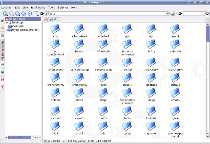Select the cups folder icon
The width and height of the screenshot is (210, 144).
pyautogui.click(x=103, y=78)
